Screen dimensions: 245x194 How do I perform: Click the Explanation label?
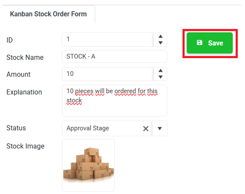coord(24,92)
